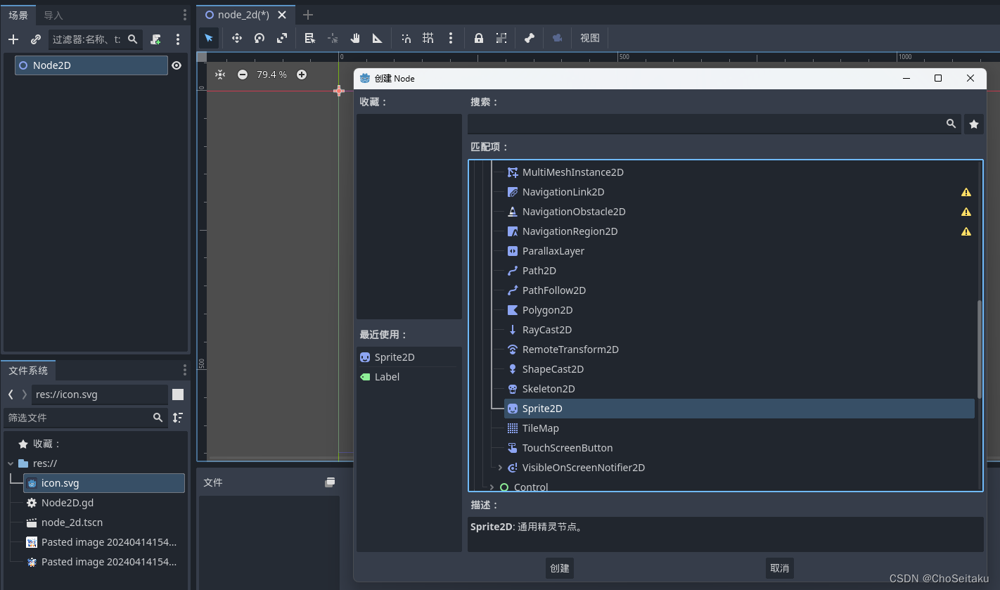Expand the Control node category
Image resolution: width=1000 pixels, height=590 pixels.
click(492, 487)
